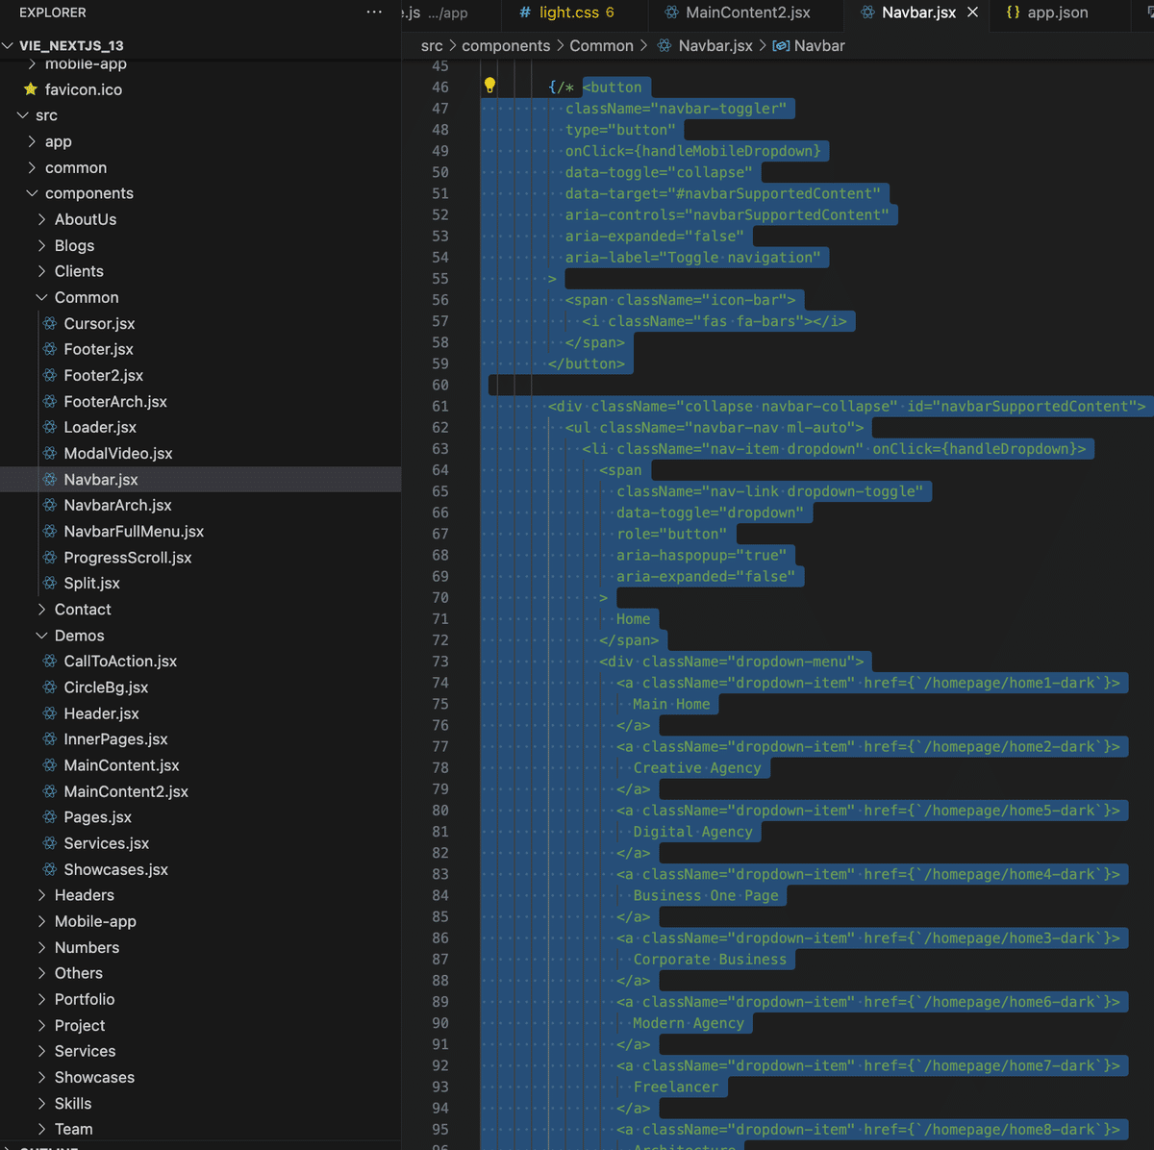The width and height of the screenshot is (1154, 1150).
Task: Click the React icon beside ProgressScroll.jsx
Action: coord(50,557)
